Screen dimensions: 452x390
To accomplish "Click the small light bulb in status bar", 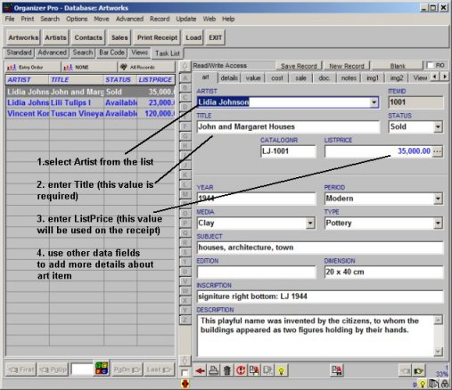I will coord(423,385).
